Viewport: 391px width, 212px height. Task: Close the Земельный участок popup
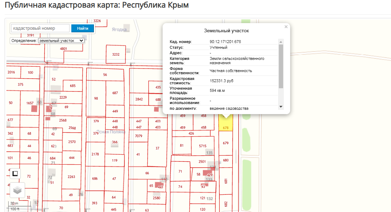[x=286, y=27]
